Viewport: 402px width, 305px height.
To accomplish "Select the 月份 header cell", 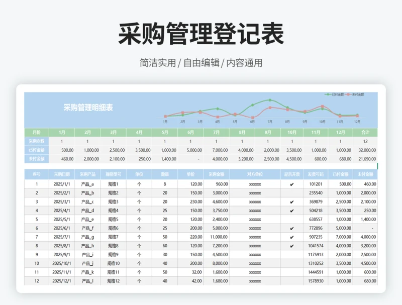I will click(37, 132).
